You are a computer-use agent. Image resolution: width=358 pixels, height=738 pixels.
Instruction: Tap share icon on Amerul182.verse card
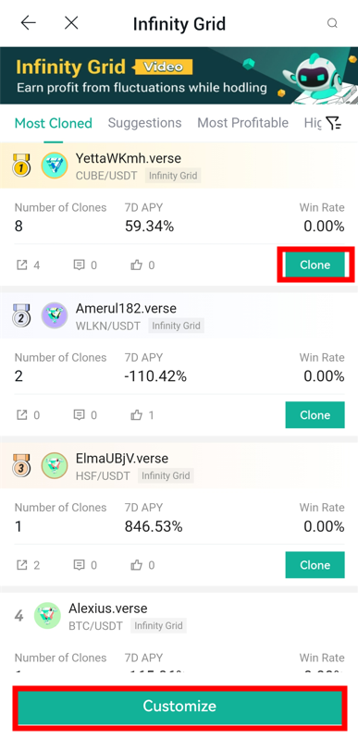click(x=22, y=415)
